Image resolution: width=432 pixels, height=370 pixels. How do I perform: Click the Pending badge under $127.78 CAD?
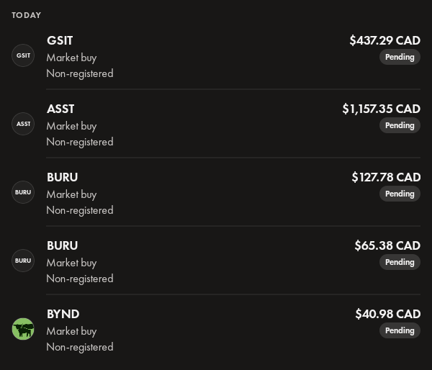click(x=400, y=194)
